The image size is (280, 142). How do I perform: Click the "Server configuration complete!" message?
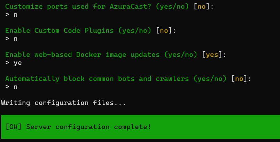88,127
